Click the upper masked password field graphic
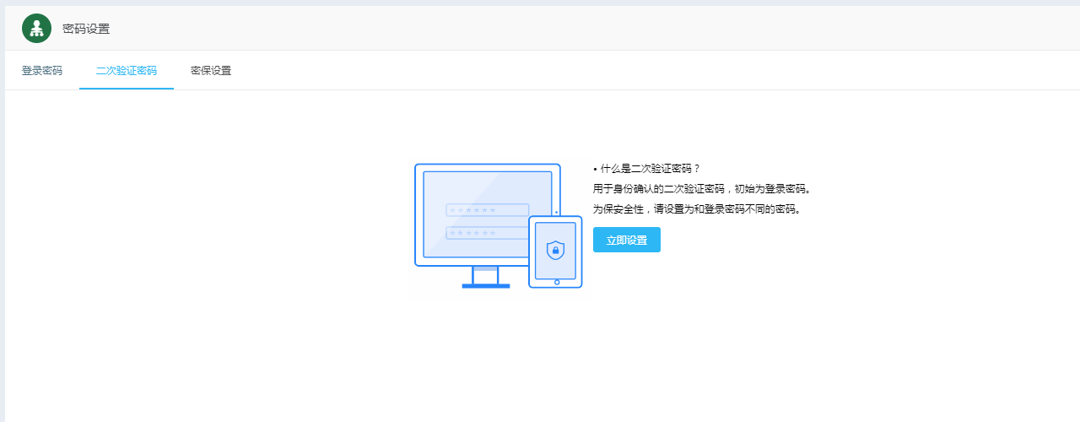This screenshot has height=422, width=1080. pos(487,209)
